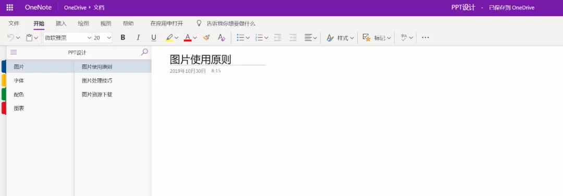Click the OneDrive breadcrumb link

coord(75,7)
